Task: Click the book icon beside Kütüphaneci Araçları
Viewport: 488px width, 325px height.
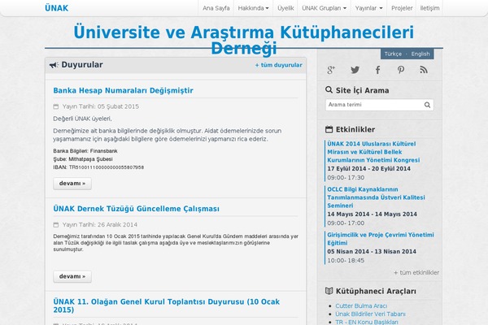Action: [x=329, y=291]
